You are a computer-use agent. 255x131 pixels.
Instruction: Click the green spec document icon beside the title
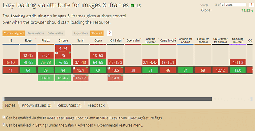[x=132, y=6]
